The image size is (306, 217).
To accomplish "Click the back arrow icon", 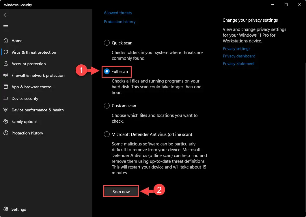I will [x=6, y=15].
